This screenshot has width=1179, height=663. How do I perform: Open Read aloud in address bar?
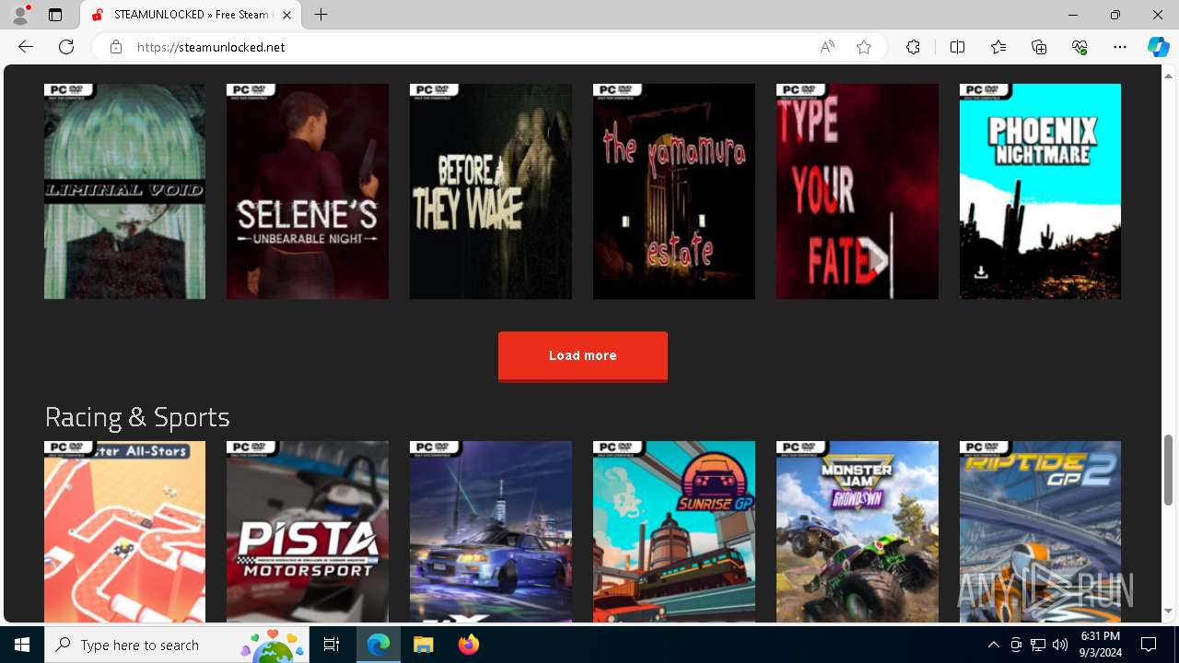pos(827,47)
